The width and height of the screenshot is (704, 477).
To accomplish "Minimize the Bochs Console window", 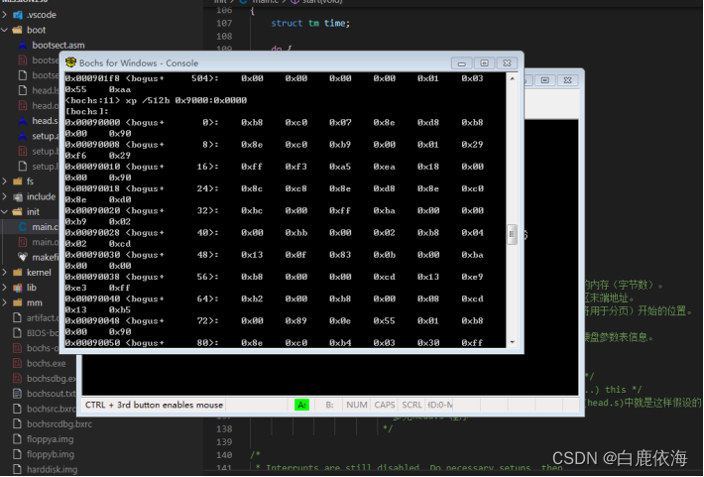I will coord(461,63).
